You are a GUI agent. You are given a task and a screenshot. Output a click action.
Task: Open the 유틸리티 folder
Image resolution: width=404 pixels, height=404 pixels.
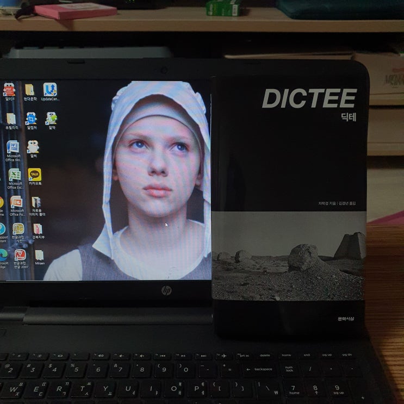(x=11, y=121)
